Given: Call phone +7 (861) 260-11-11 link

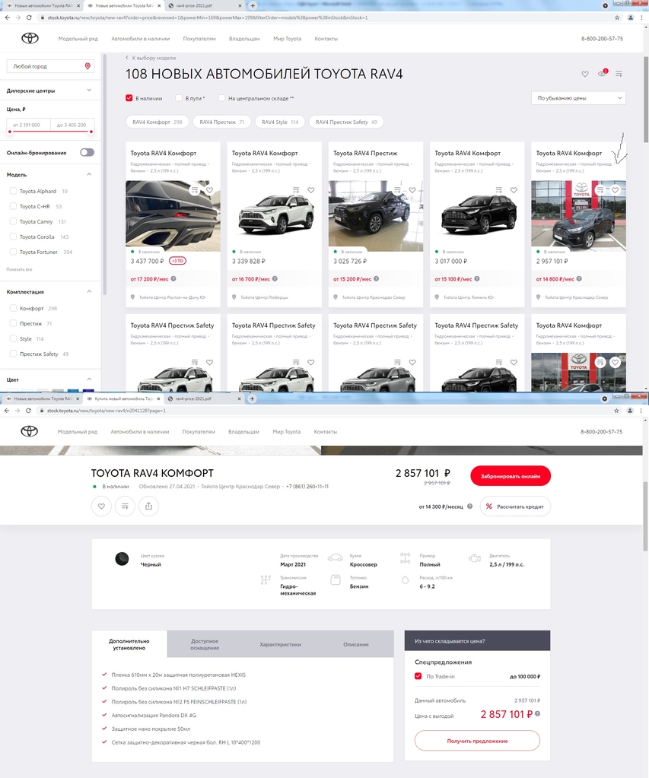Looking at the screenshot, I should (307, 486).
